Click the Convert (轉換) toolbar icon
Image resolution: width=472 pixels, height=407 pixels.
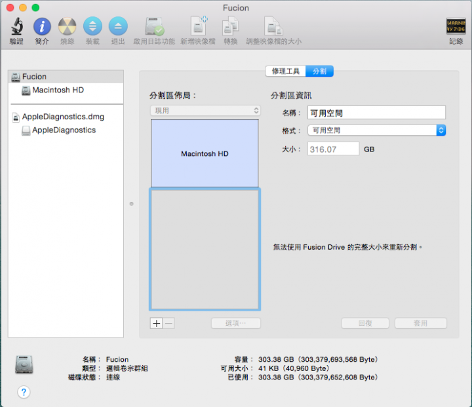click(x=231, y=26)
